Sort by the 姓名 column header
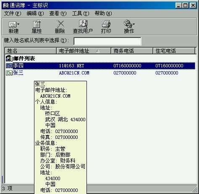The width and height of the screenshot is (199, 194). [x=31, y=51]
